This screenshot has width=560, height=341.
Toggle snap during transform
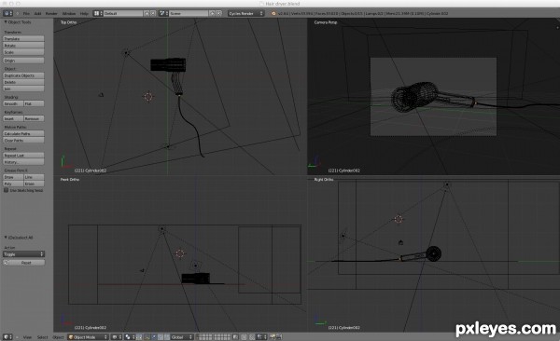tap(252, 337)
